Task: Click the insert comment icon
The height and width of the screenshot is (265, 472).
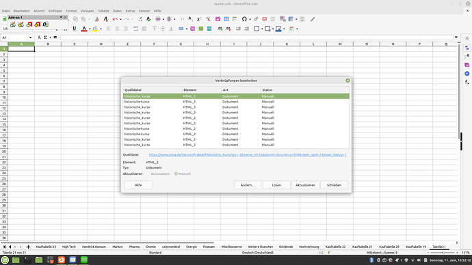Action: tap(264, 19)
